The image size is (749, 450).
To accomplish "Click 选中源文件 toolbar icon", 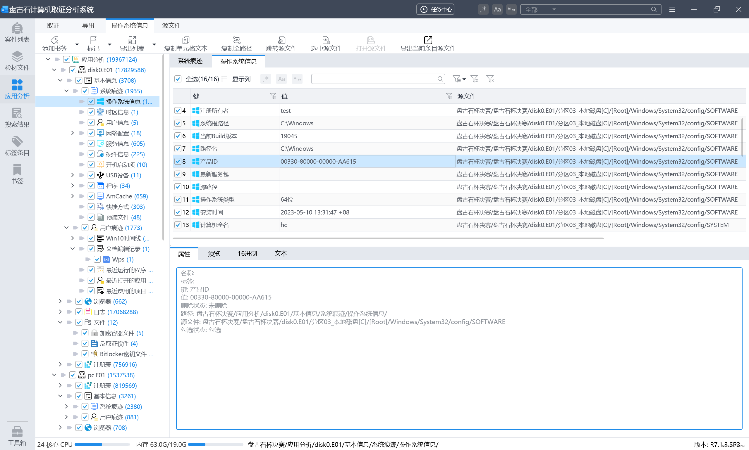I will point(326,44).
